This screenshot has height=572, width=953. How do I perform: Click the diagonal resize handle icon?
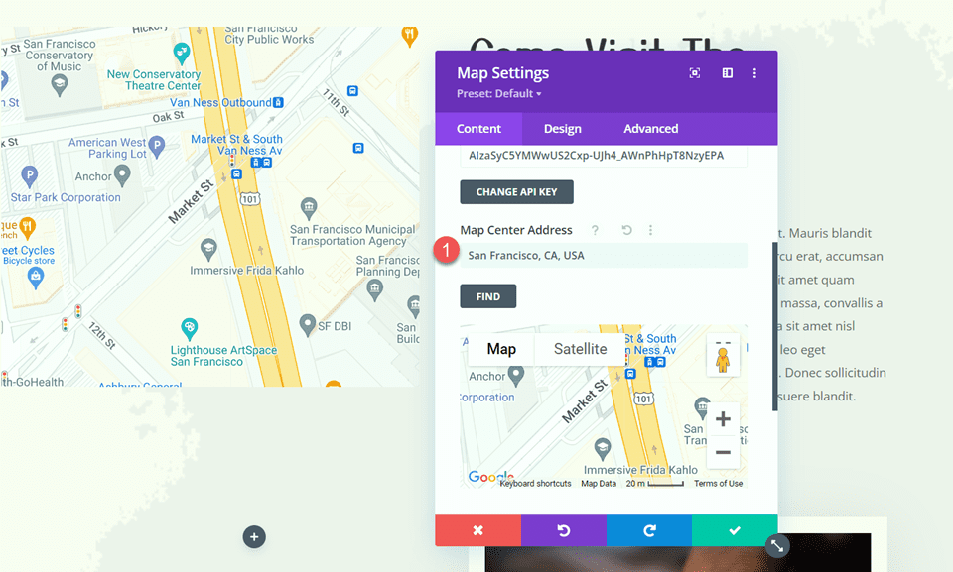click(777, 546)
